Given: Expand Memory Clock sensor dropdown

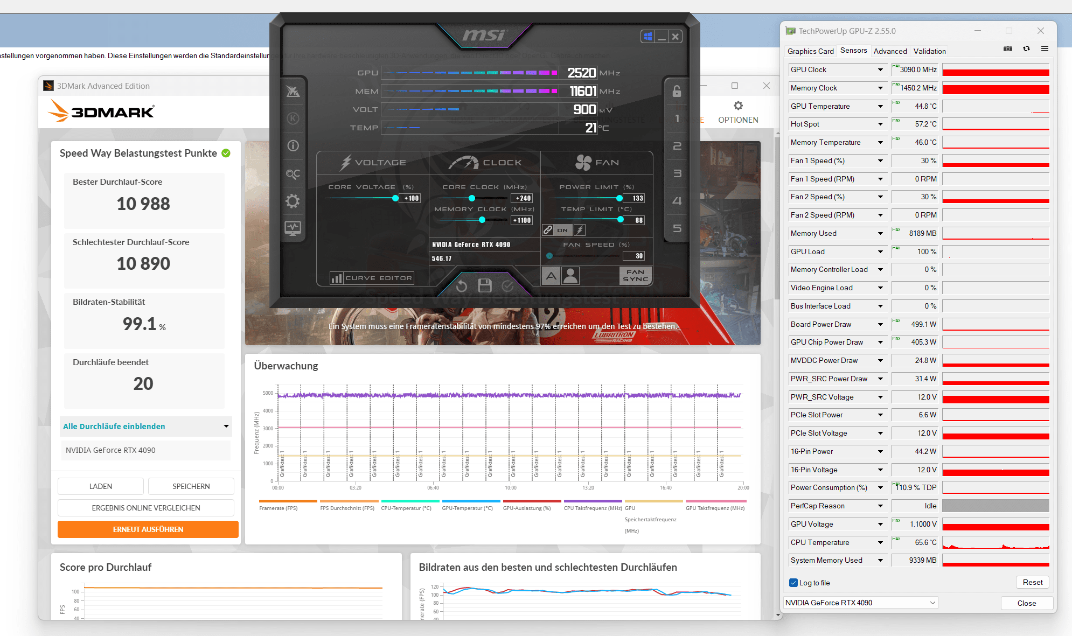Looking at the screenshot, I should pyautogui.click(x=880, y=88).
